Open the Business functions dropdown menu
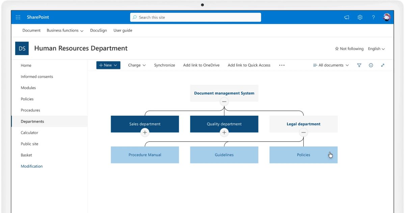The image size is (405, 213). 65,30
